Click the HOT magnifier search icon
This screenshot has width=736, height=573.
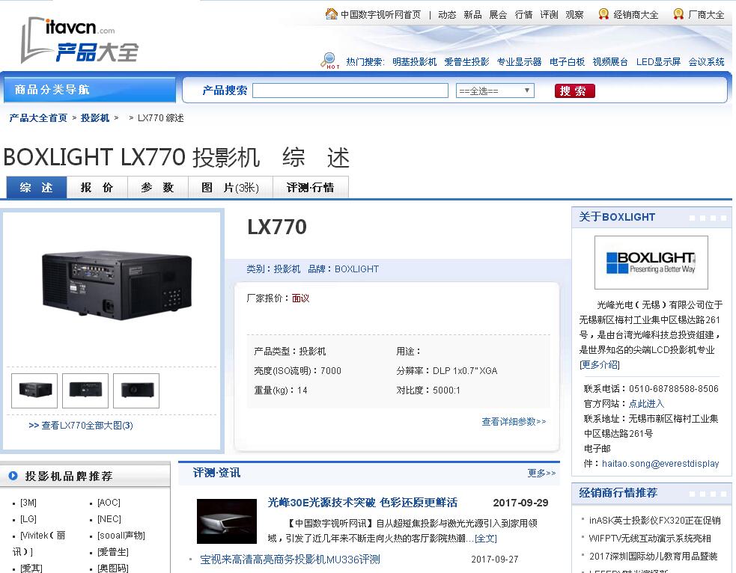330,61
